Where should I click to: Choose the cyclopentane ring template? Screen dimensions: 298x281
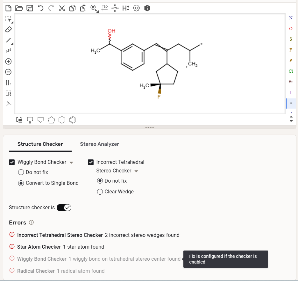click(x=51, y=120)
